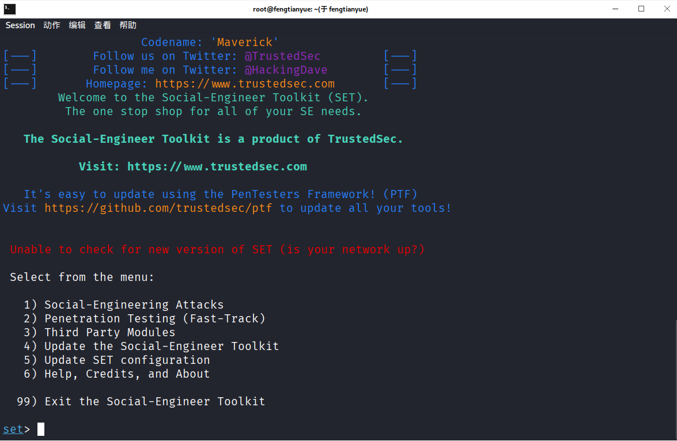Open the 查看 menu
The height and width of the screenshot is (441, 677).
103,25
